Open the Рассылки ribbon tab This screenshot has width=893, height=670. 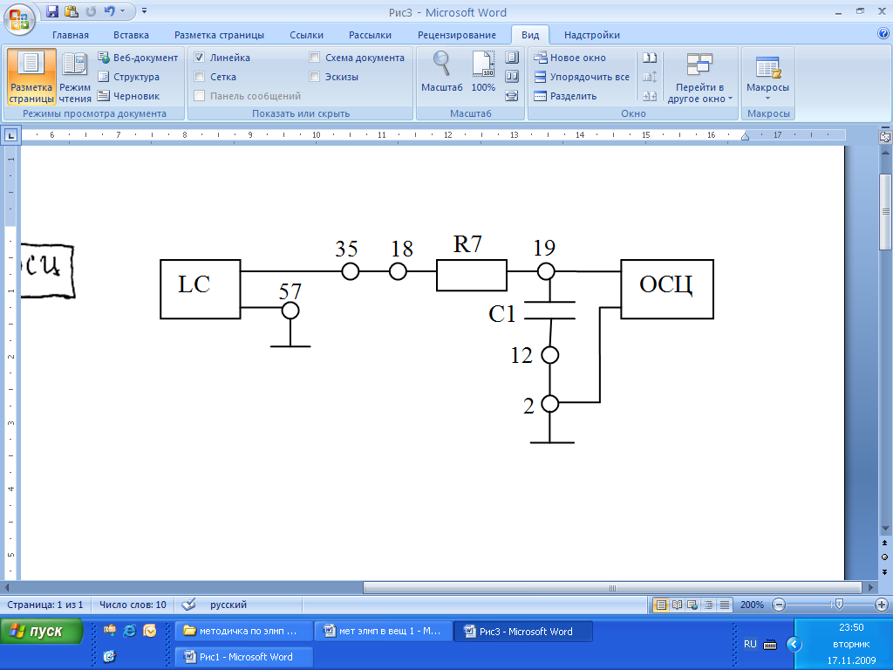[370, 35]
